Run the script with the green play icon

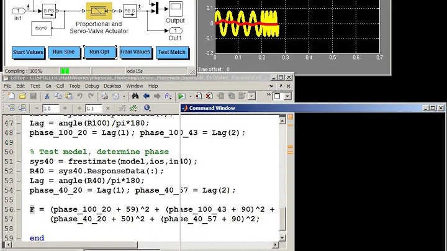181,96
